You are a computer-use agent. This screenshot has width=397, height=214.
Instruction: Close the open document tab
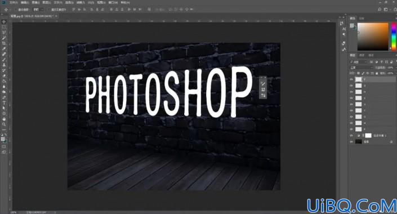[56, 16]
